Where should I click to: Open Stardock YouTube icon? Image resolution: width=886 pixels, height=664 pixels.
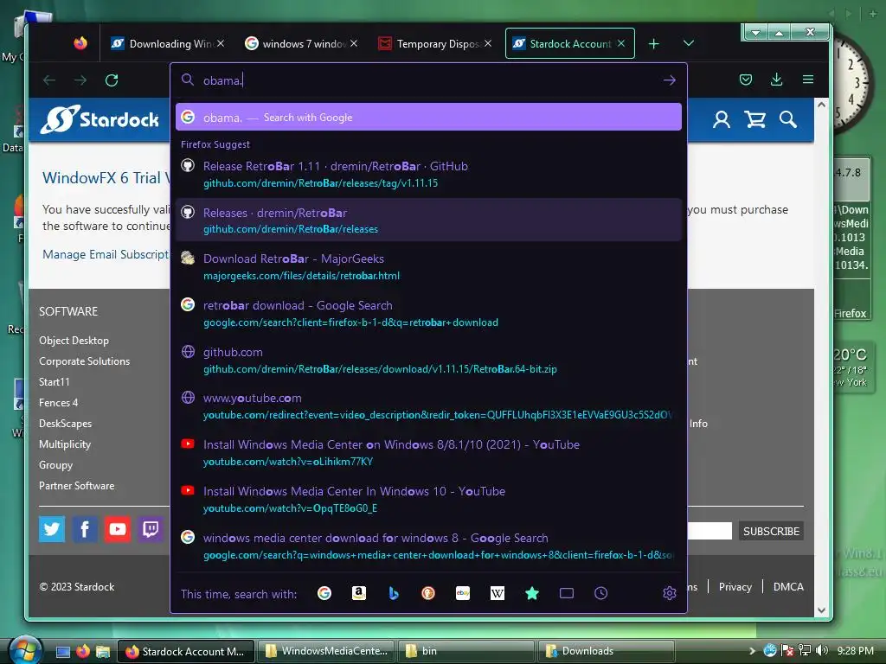118,529
